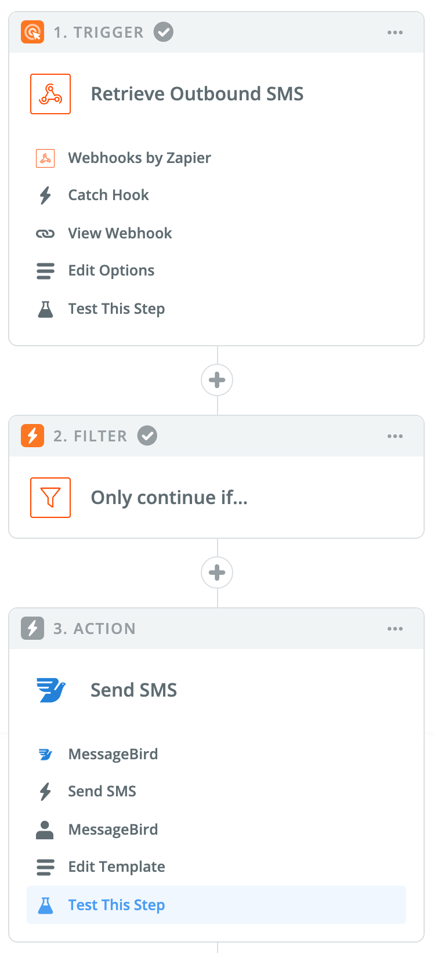Open the trigger step options menu

point(395,32)
